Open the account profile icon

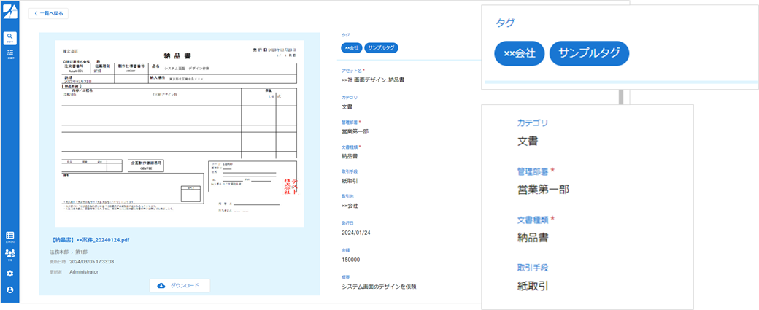(x=10, y=290)
